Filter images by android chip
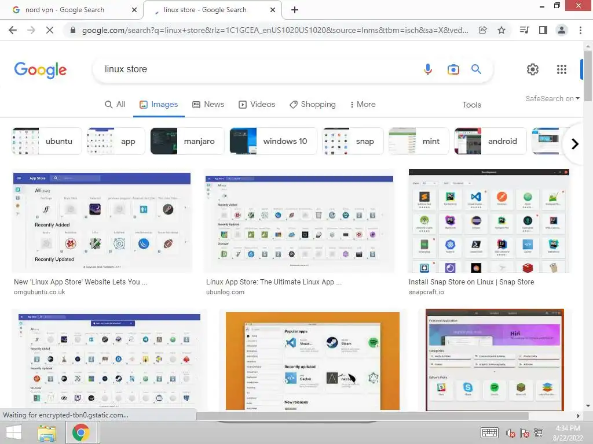The height and width of the screenshot is (444, 593). pos(490,141)
